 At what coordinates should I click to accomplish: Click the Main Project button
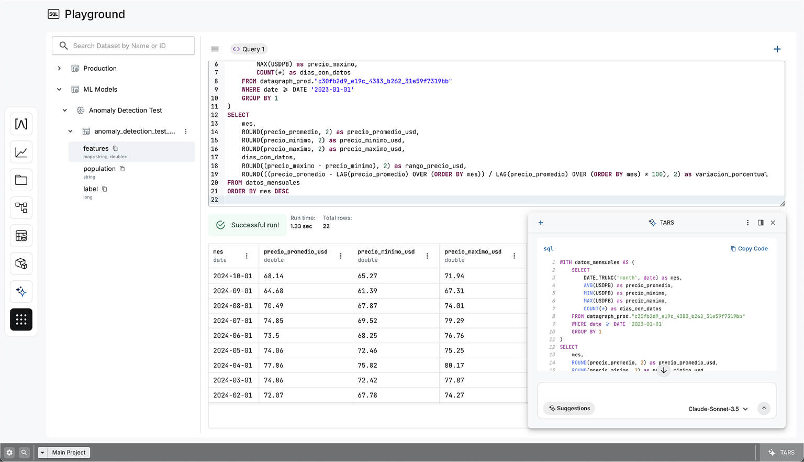click(x=69, y=453)
